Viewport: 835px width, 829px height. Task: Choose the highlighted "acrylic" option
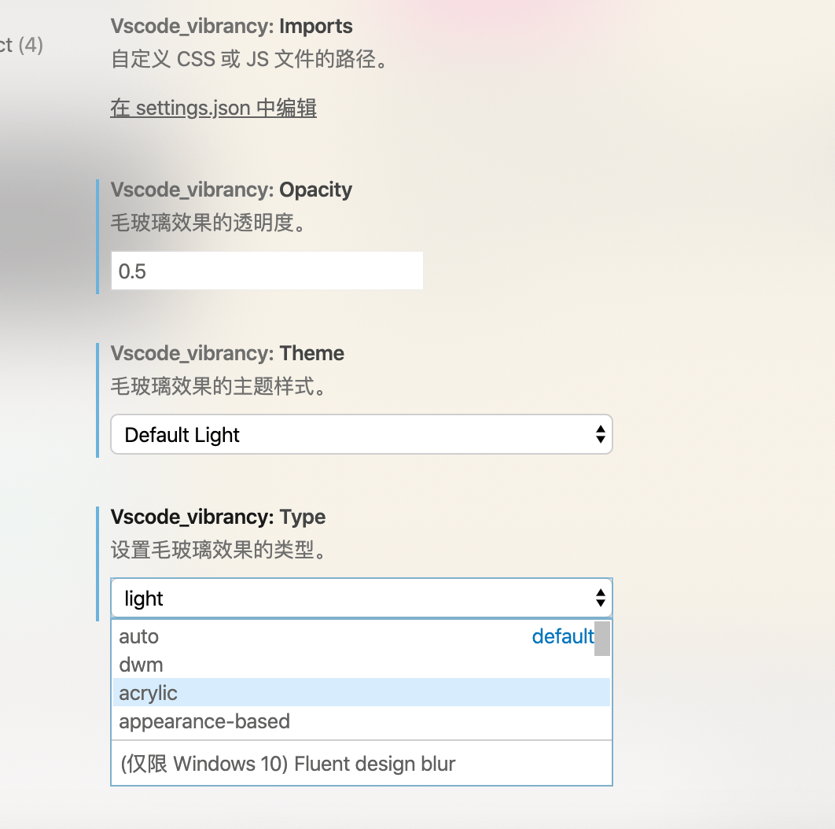362,693
